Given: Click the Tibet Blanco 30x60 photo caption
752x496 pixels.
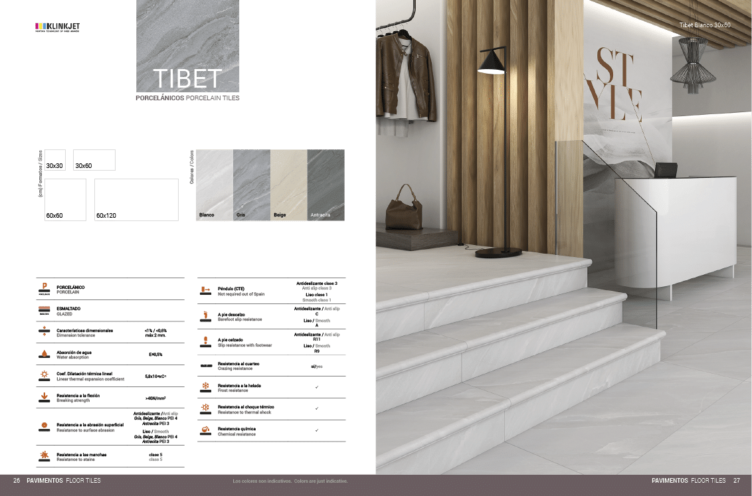Looking at the screenshot, I should [x=704, y=25].
